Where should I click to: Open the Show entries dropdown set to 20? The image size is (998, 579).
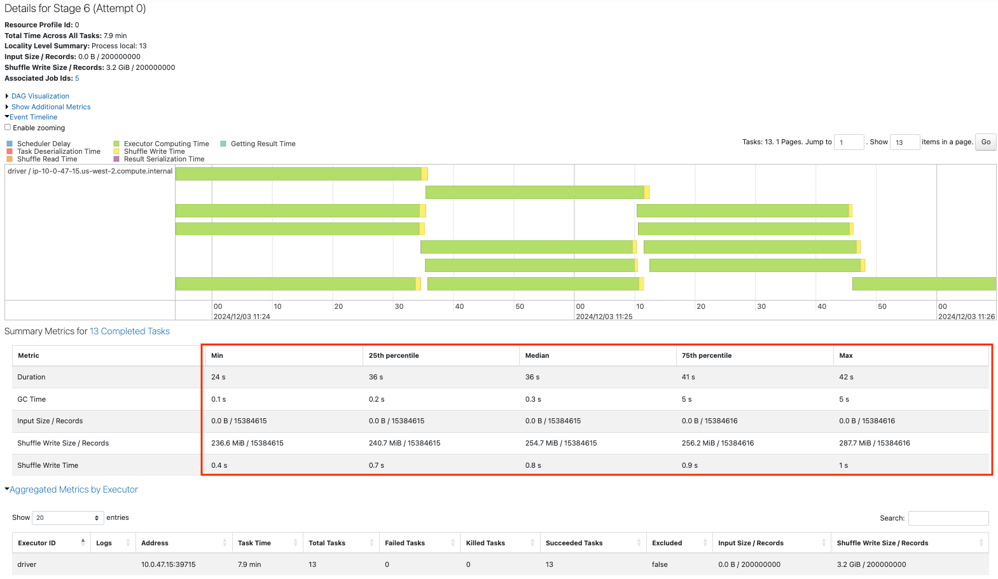point(67,517)
